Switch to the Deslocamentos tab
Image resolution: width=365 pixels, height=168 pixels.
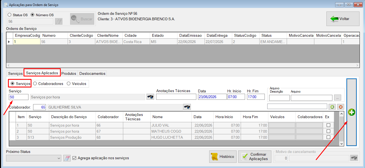[x=92, y=73]
